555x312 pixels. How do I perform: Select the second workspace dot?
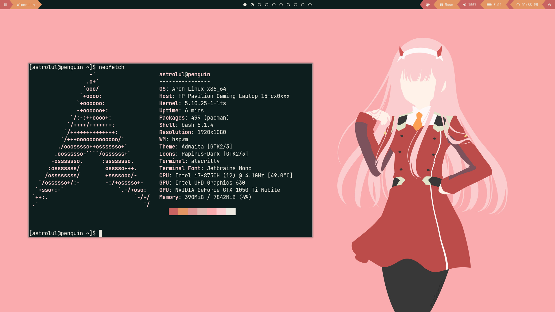252,5
